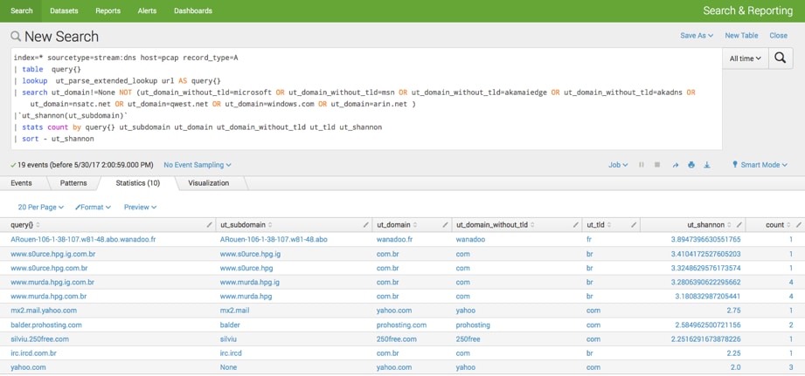Click the Close link
This screenshot has height=376, width=805.
pyautogui.click(x=778, y=36)
